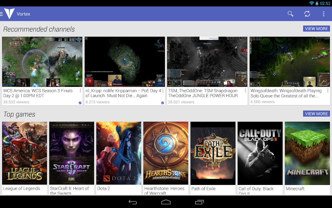Tap the Wi-Fi status icon
This screenshot has width=332, height=208.
[x=312, y=3]
